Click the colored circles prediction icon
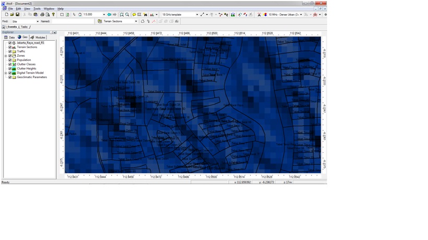The image size is (428, 240). (265, 15)
